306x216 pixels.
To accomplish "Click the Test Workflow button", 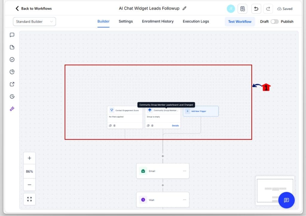I will (x=240, y=22).
